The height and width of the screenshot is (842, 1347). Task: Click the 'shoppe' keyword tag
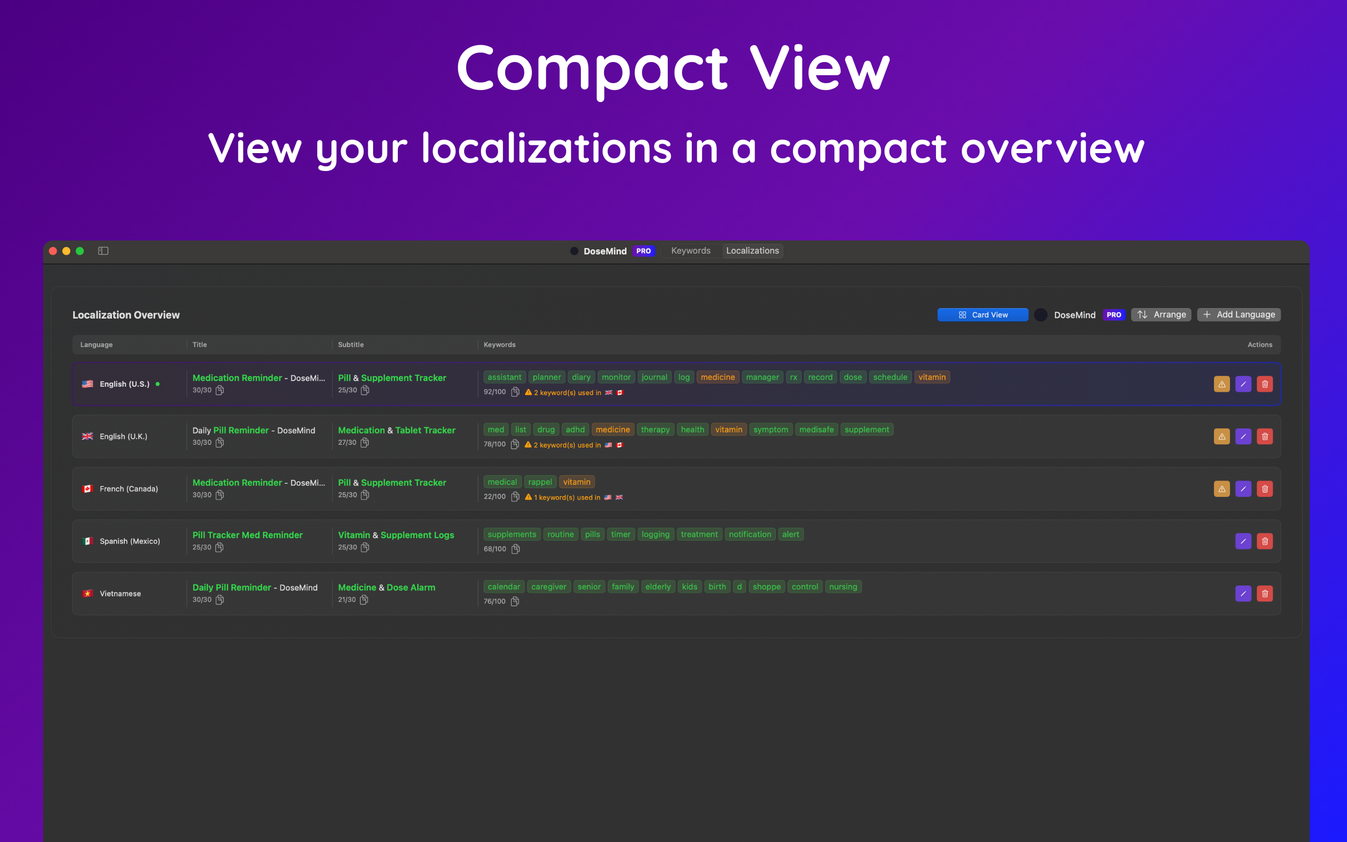click(767, 586)
